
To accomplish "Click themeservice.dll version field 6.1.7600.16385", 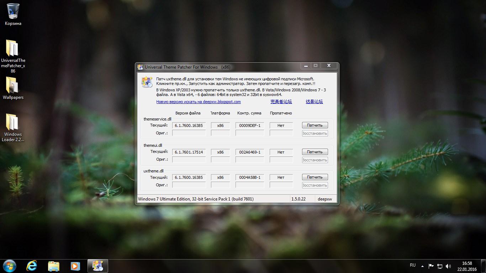I will click(189, 125).
